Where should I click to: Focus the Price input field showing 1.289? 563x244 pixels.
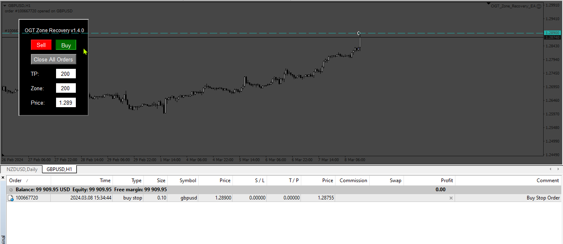[x=66, y=103]
